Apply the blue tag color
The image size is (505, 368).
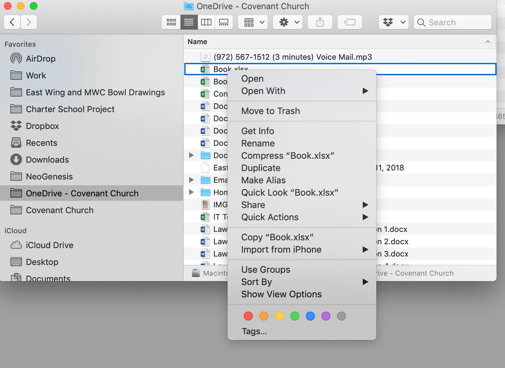pos(310,316)
